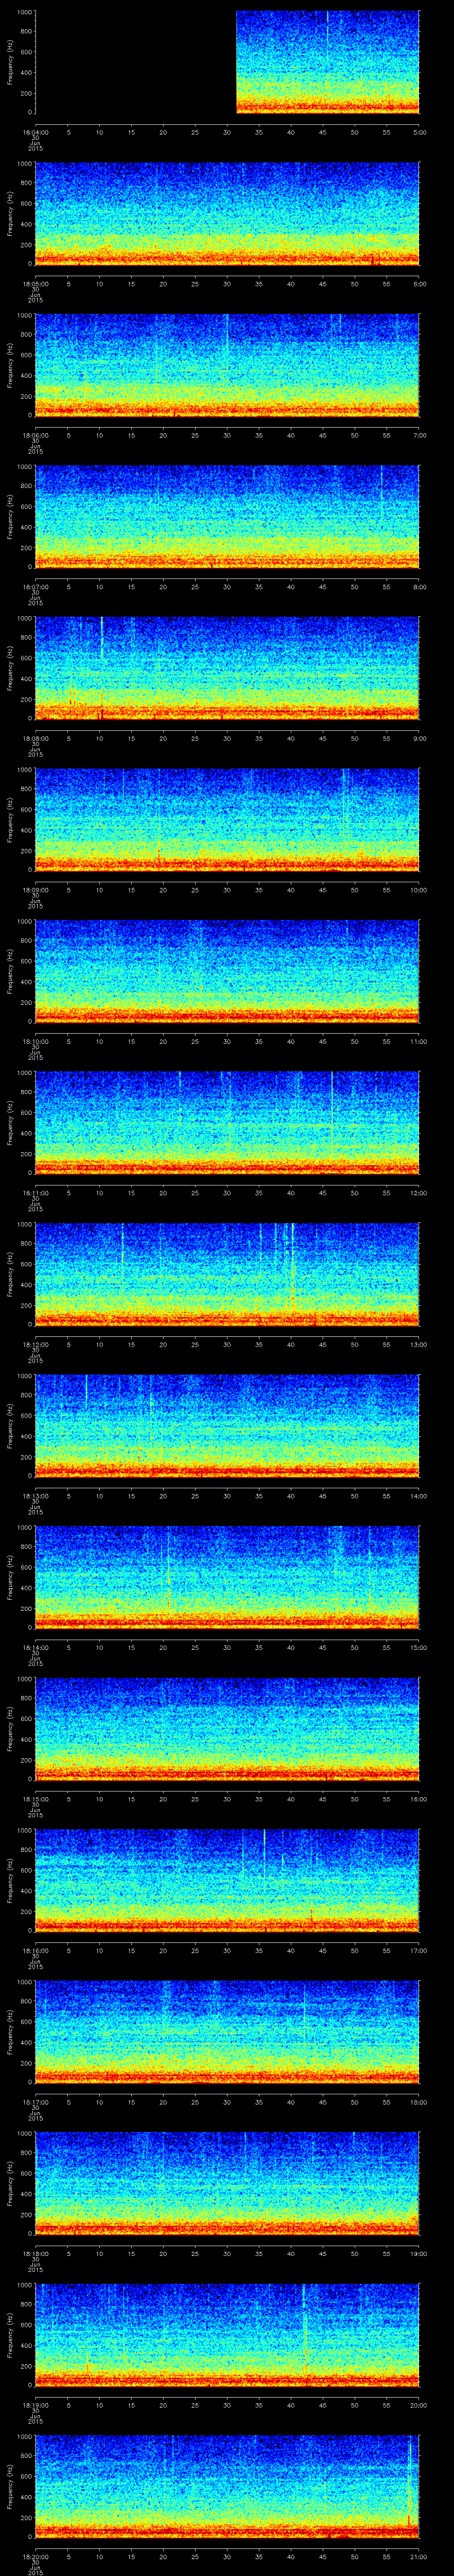
Task: Click the Frequency (Hz) label of the 18:10:00 panel
Action: pos(10,970)
